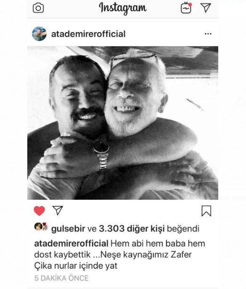Open the gulsebir profile from the likes line
This screenshot has width=246, height=289.
click(68, 229)
